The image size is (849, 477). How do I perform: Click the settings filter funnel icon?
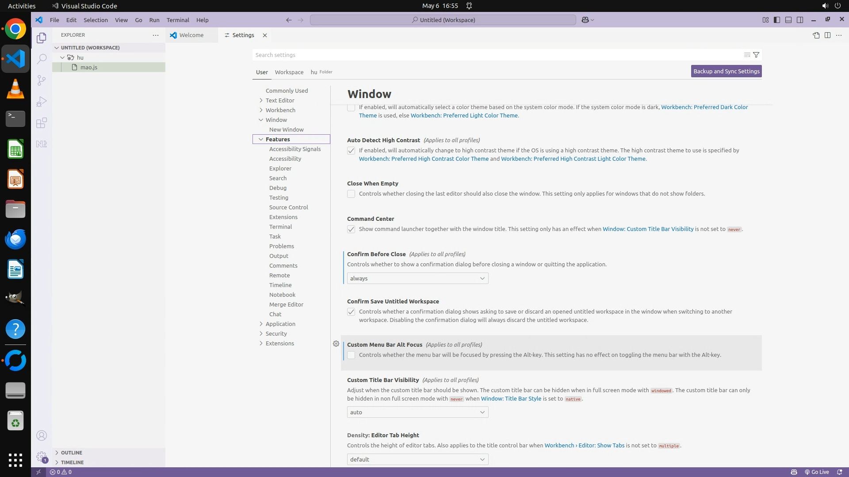[x=756, y=55]
